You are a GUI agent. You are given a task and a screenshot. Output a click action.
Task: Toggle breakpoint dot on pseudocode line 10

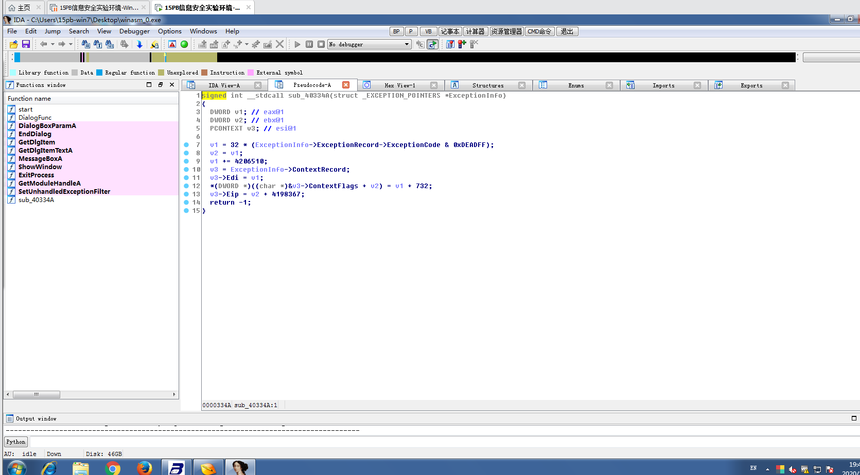tap(186, 170)
